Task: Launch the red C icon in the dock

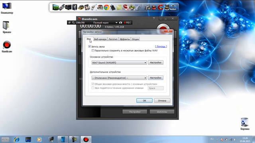Action: [160, 7]
